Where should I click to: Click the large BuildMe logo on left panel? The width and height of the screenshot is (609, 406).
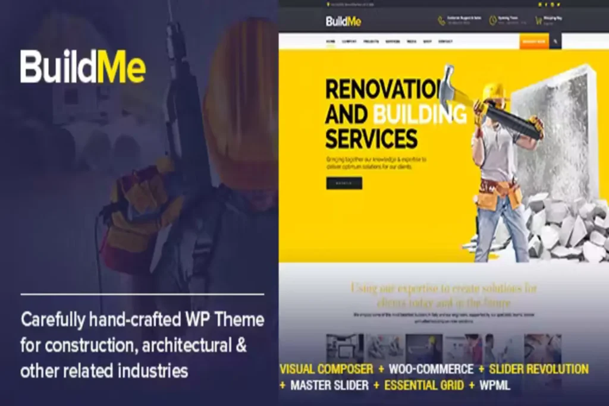point(83,67)
